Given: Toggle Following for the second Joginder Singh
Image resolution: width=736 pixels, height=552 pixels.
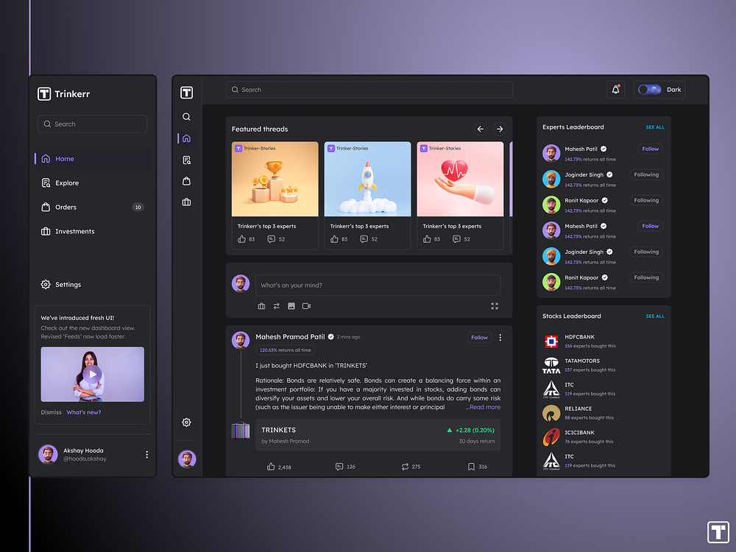Looking at the screenshot, I should (646, 252).
